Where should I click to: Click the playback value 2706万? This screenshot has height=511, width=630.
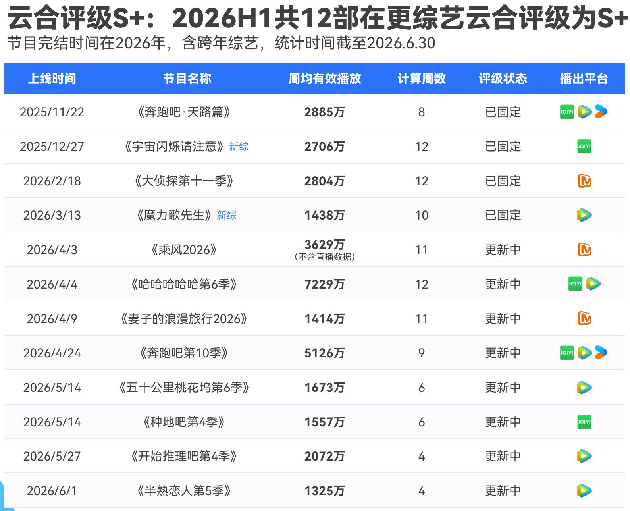point(325,147)
